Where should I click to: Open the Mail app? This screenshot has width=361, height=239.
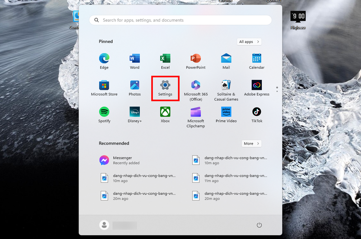click(x=226, y=61)
